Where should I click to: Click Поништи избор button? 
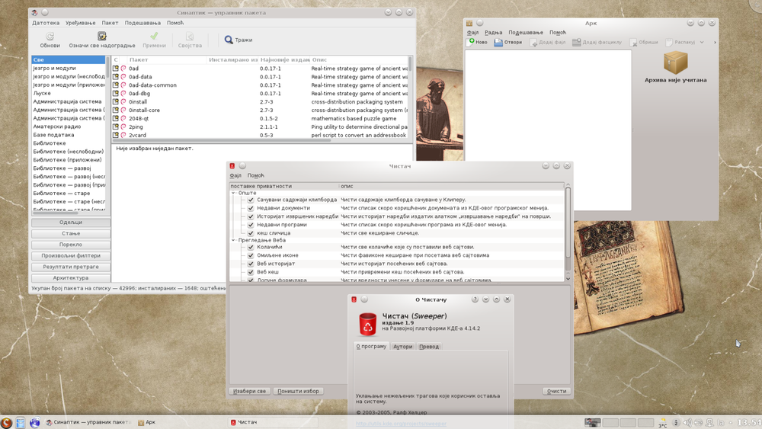(x=299, y=391)
